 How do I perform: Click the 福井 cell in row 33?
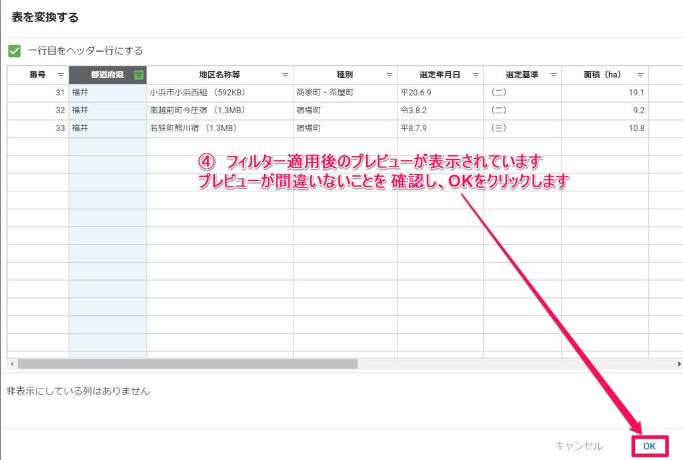[107, 129]
